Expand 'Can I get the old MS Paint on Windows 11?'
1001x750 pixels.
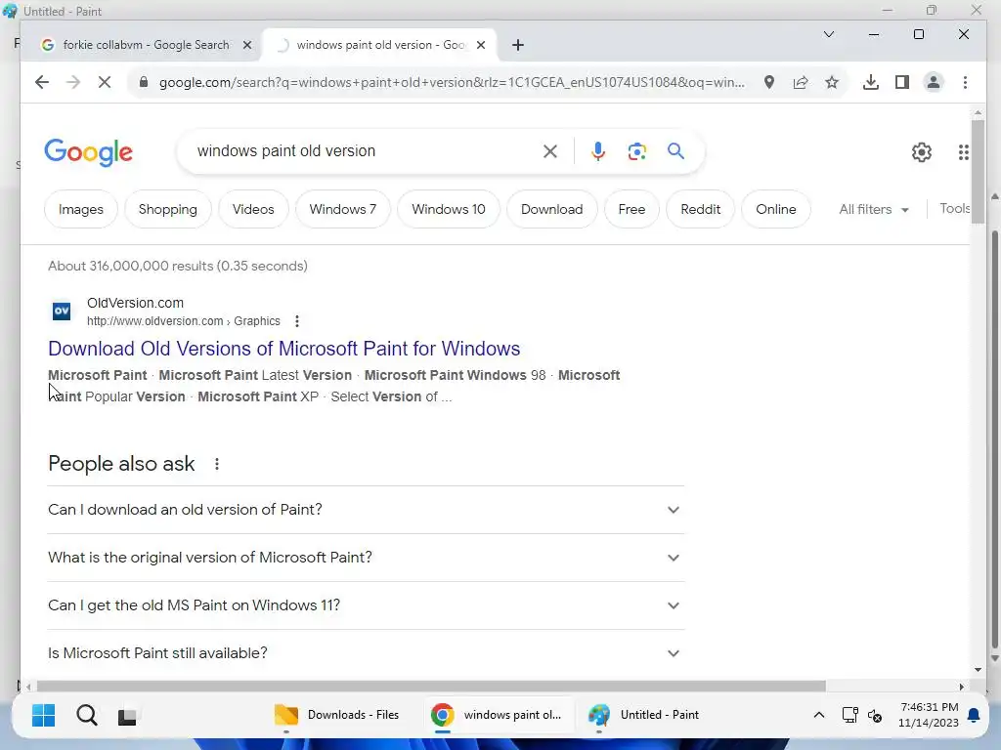pos(366,605)
